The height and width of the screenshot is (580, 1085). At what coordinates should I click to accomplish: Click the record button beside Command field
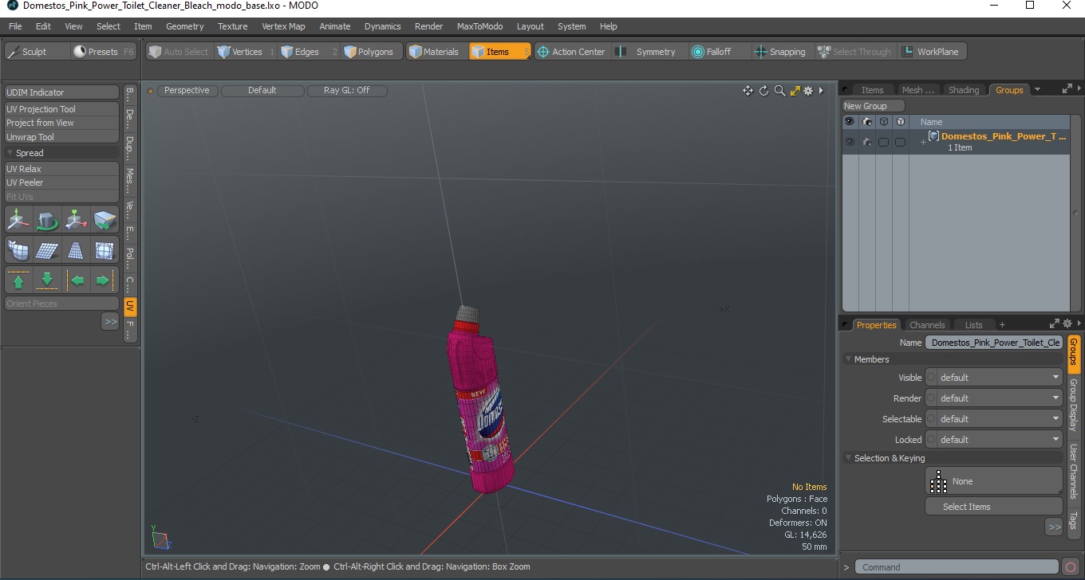click(1071, 567)
